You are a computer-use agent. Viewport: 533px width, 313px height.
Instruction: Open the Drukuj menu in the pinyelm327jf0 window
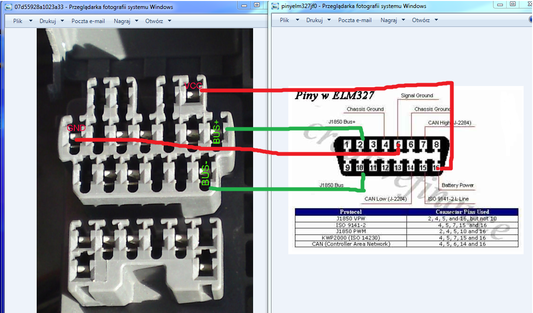tap(318, 20)
